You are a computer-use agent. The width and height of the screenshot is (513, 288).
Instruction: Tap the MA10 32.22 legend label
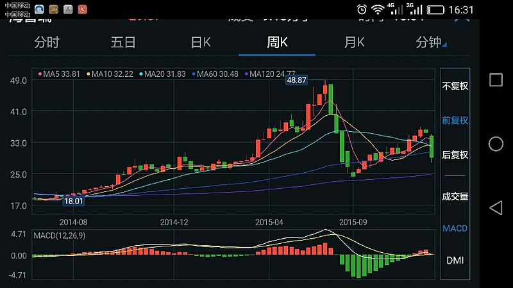click(110, 74)
